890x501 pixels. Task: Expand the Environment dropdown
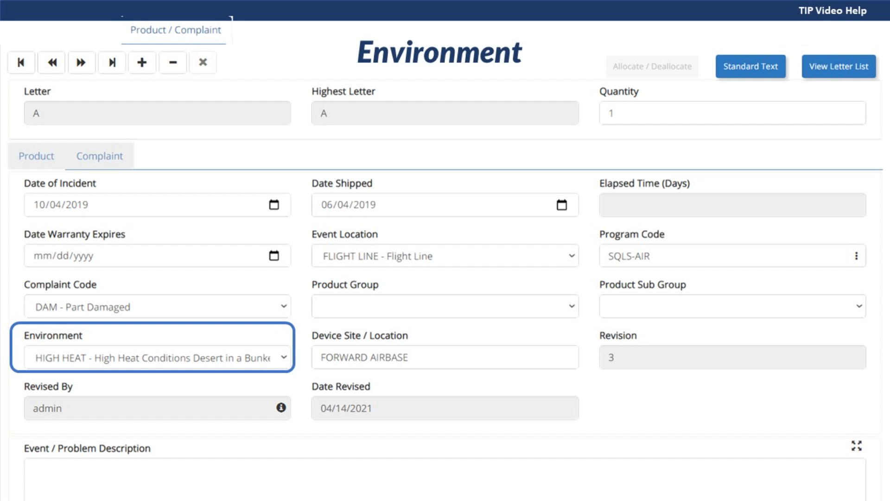(157, 358)
